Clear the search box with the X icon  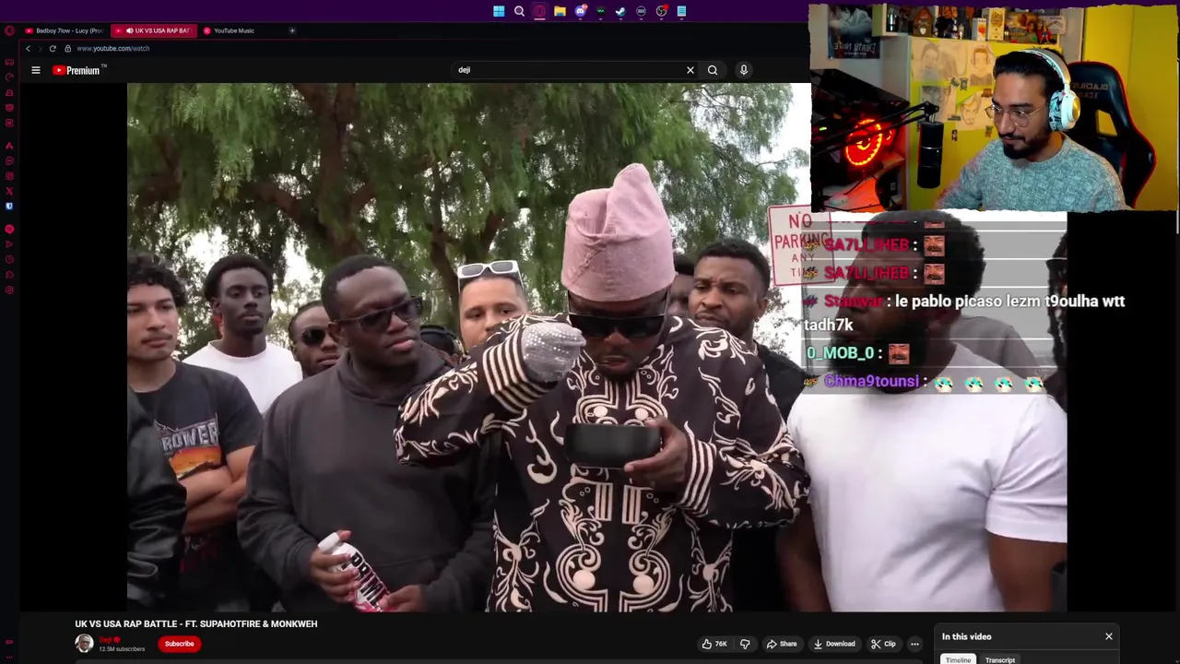tap(690, 70)
